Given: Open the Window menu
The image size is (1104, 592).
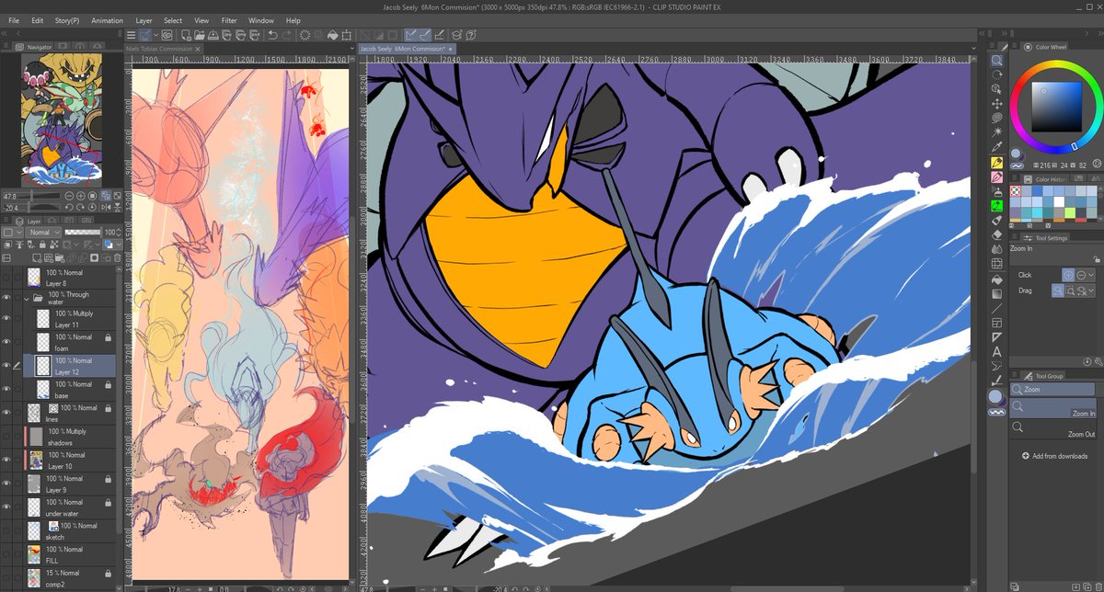Looking at the screenshot, I should tap(261, 20).
